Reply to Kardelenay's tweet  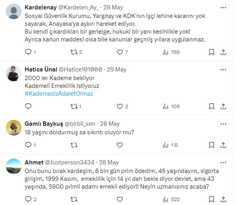point(28,52)
